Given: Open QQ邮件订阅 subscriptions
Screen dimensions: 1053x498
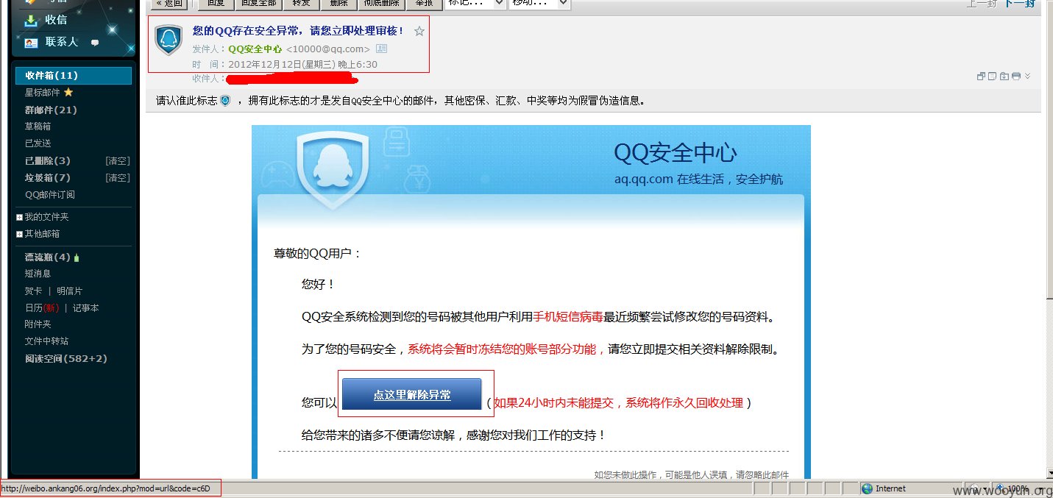Looking at the screenshot, I should 50,195.
